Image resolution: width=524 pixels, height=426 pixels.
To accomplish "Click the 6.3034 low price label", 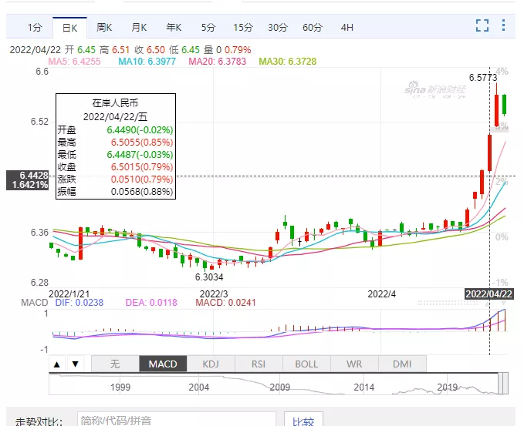I will point(209,277).
